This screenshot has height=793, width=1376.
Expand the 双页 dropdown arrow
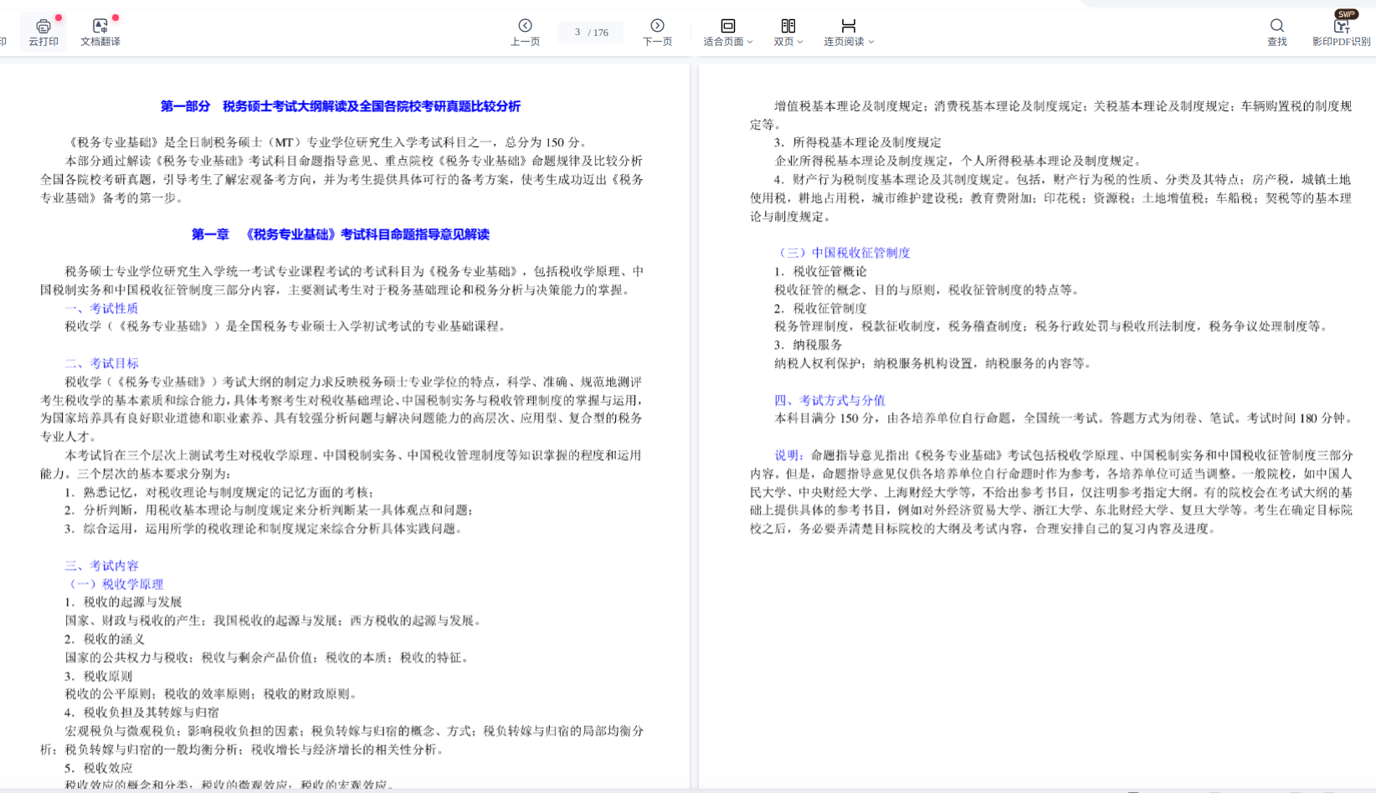point(800,42)
